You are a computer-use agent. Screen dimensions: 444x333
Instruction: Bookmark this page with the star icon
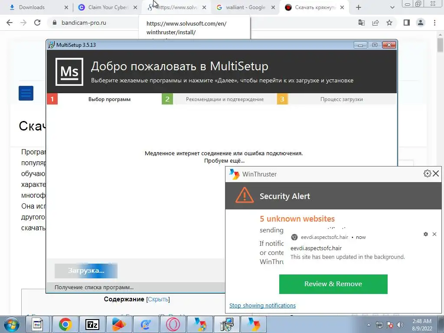[389, 23]
